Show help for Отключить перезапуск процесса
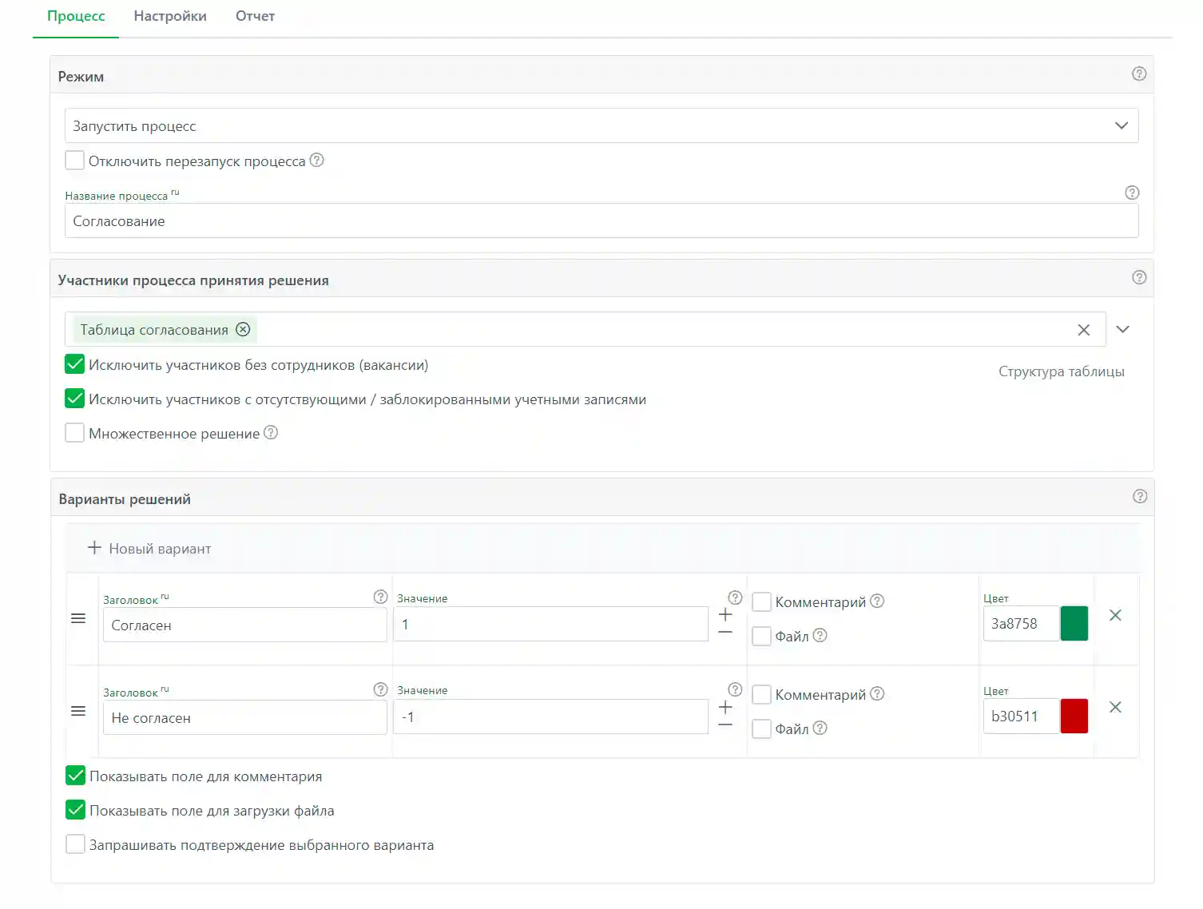 click(317, 160)
